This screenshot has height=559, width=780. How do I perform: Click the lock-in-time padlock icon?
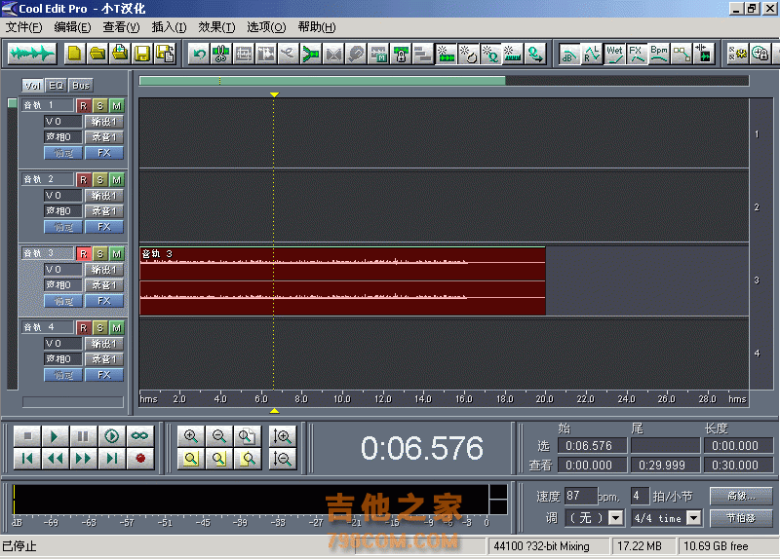pyautogui.click(x=401, y=54)
